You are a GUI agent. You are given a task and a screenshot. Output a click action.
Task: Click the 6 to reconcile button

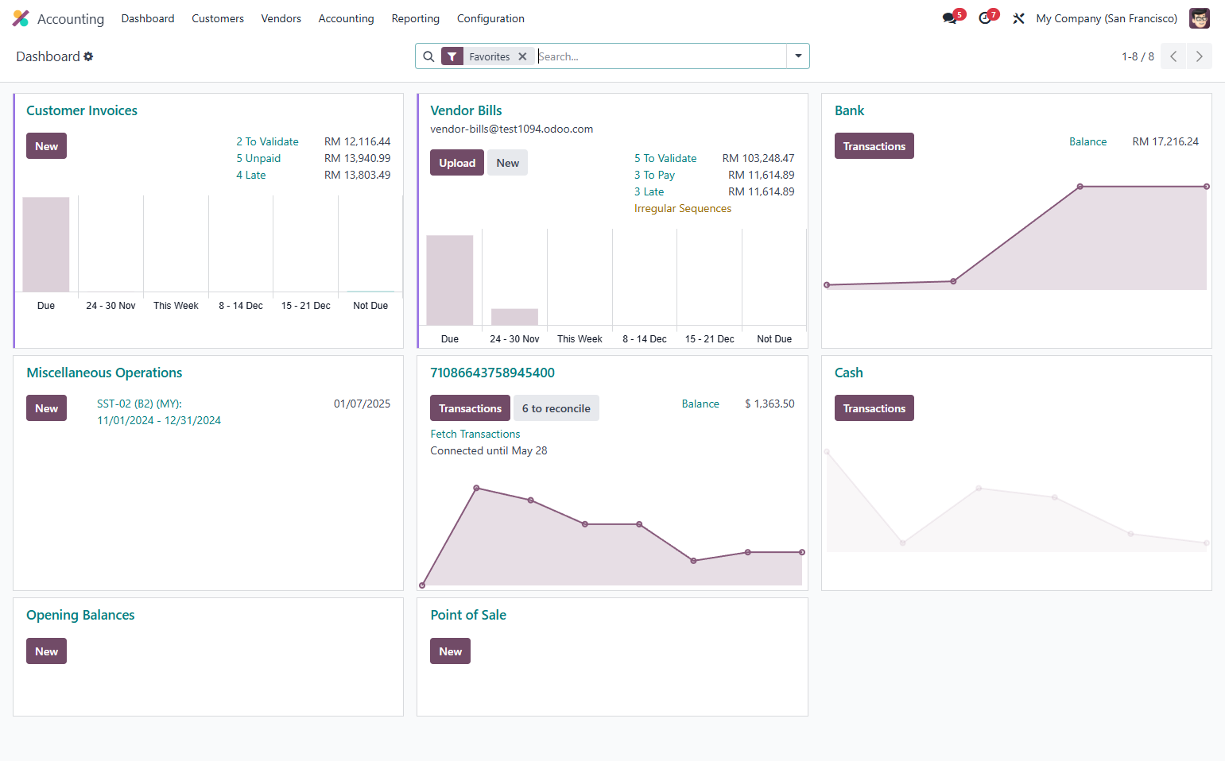556,408
